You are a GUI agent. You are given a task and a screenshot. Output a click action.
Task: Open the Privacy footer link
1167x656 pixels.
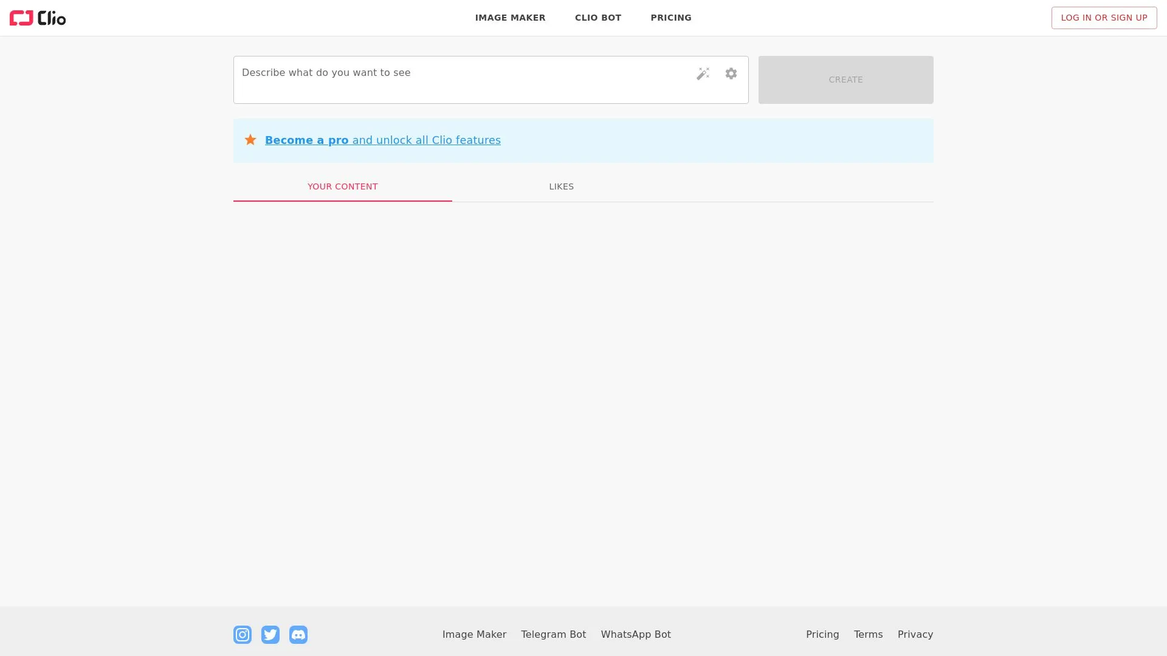point(915,634)
